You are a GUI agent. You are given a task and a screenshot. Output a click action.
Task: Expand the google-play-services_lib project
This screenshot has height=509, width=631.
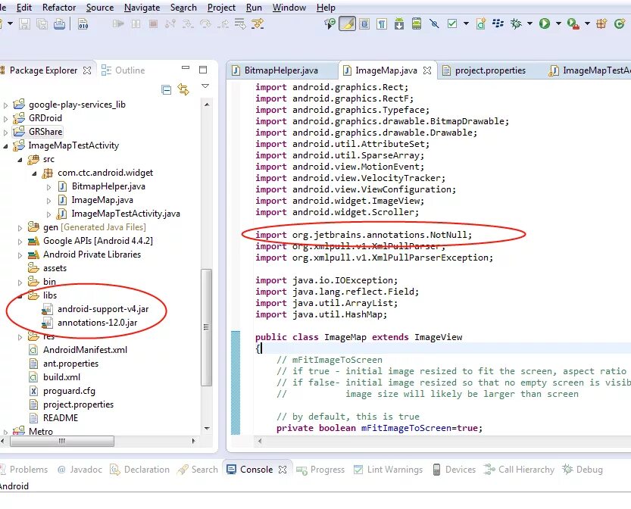point(5,105)
